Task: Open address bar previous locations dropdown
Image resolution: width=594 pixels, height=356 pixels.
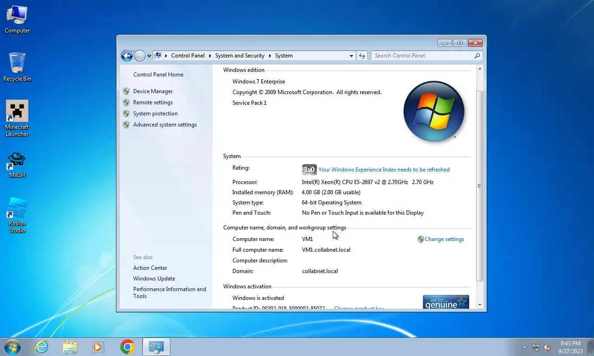Action: (351, 56)
